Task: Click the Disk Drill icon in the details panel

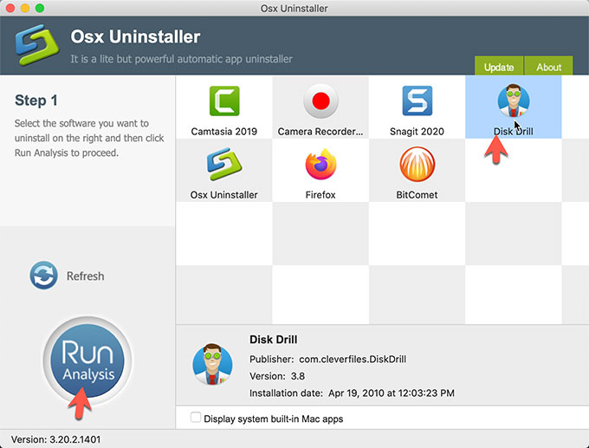Action: [212, 364]
